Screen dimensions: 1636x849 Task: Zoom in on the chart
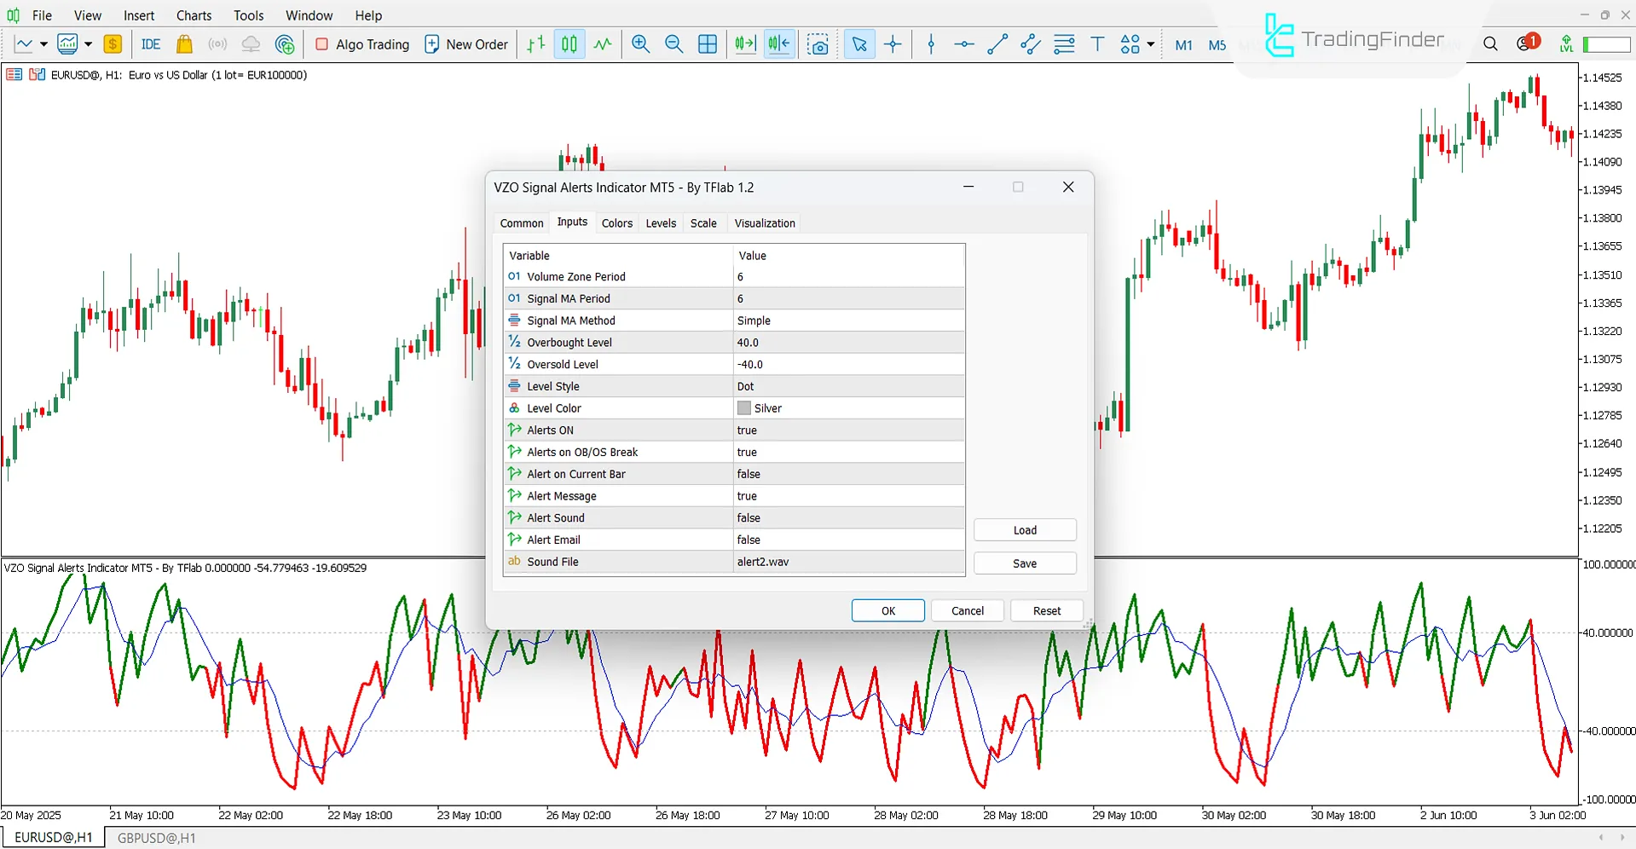click(x=640, y=44)
